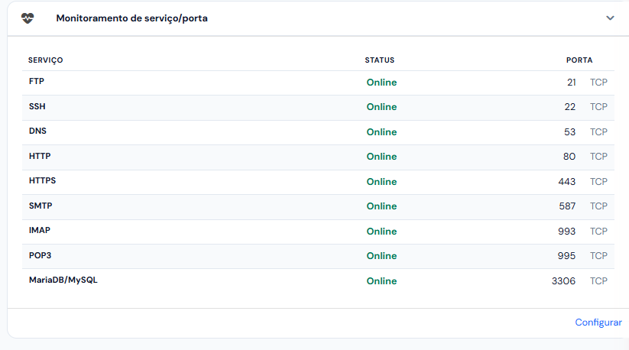Click port number 80

click(569, 157)
